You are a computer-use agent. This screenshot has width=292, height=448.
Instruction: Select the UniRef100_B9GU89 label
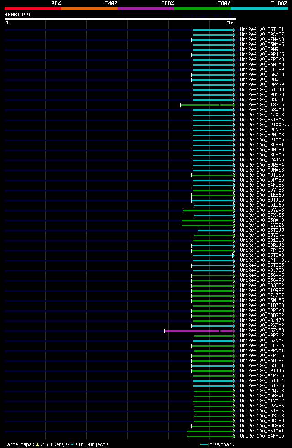tap(262, 421)
